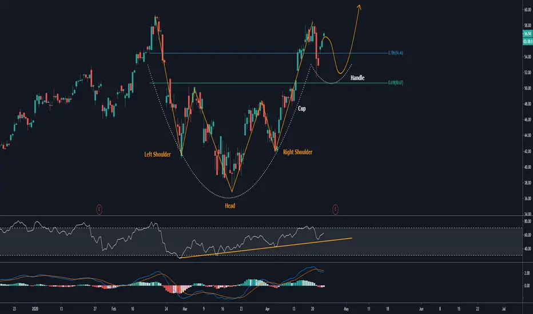
Task: Select the Cup text label
Action: 302,108
